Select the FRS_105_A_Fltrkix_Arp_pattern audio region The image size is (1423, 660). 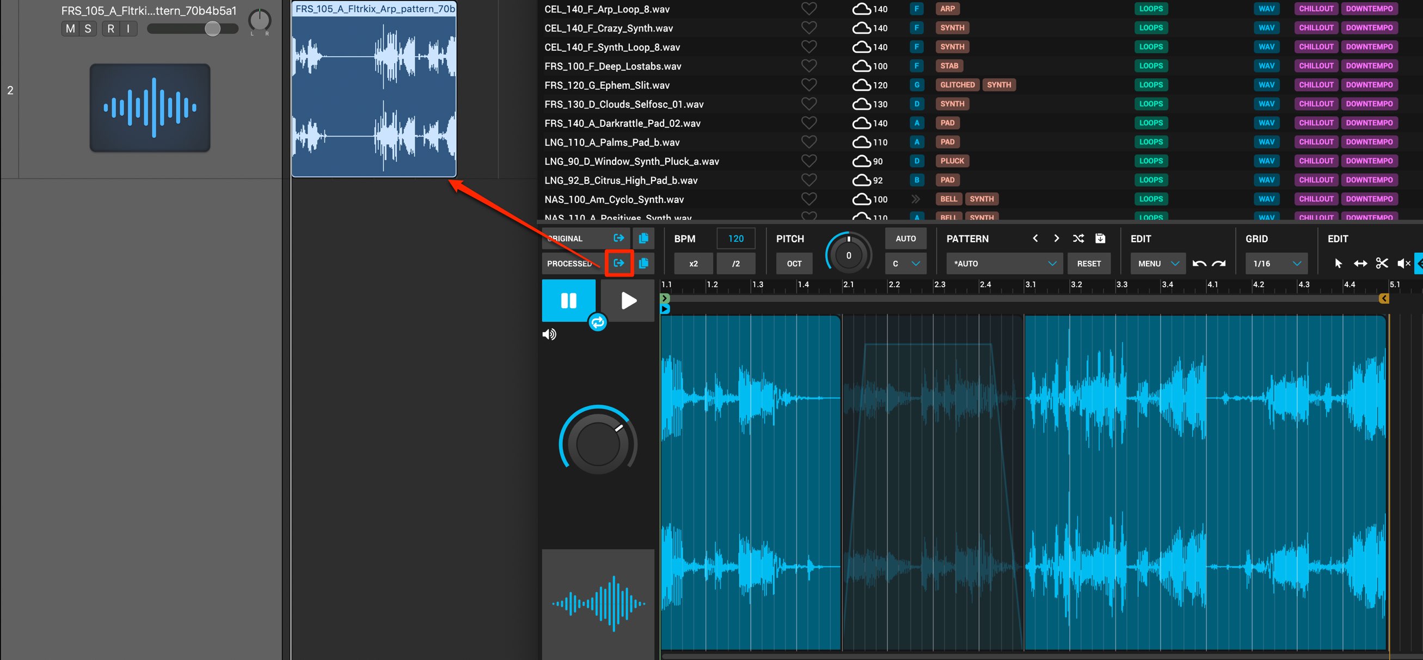(374, 89)
